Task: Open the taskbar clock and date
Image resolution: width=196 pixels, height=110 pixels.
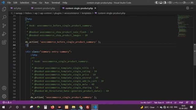Action: pos(183,107)
